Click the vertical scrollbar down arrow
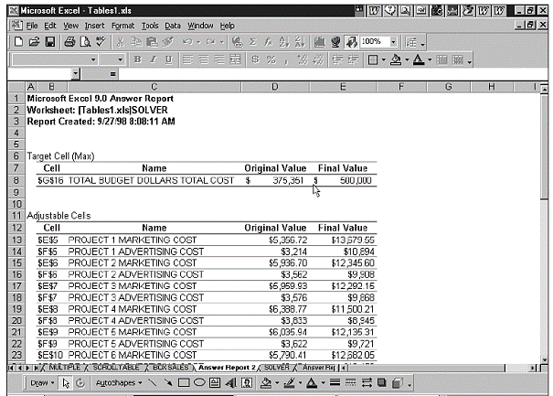 545,359
